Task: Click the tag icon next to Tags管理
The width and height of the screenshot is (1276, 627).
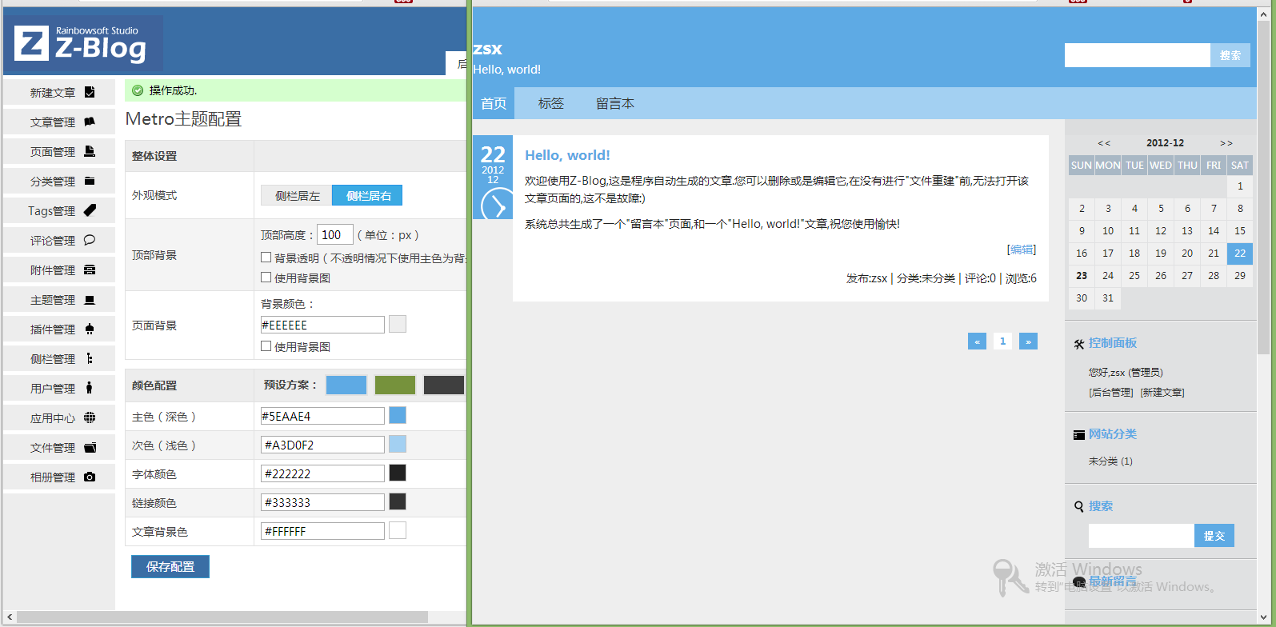Action: point(90,210)
